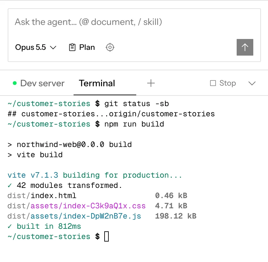Click the '0.46 kB' size value

(171, 196)
